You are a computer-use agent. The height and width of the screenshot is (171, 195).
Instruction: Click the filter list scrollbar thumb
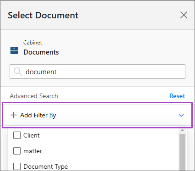point(182,152)
